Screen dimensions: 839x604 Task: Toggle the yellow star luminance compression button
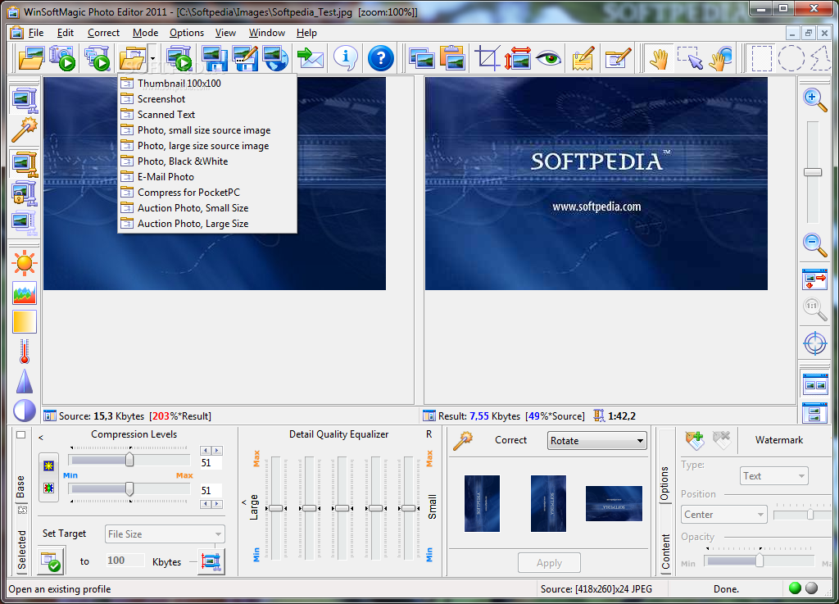[48, 465]
